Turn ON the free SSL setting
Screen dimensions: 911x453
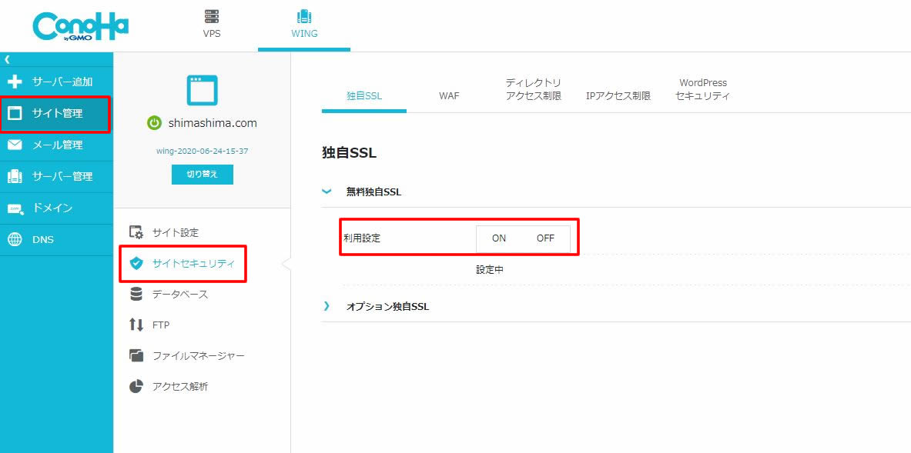499,238
